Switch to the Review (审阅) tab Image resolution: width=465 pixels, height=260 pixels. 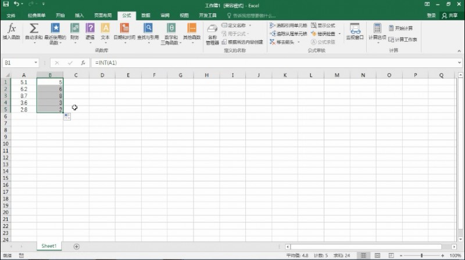[x=165, y=16]
